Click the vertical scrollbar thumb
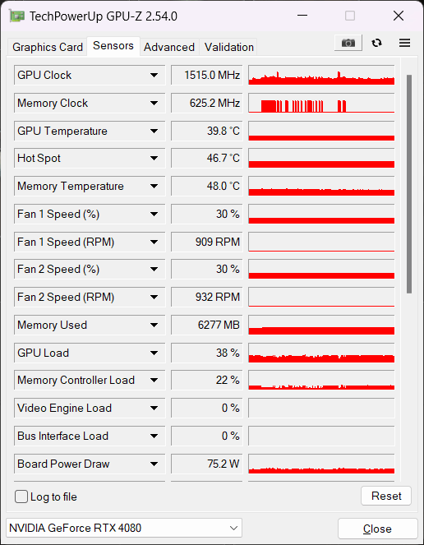The image size is (424, 545). (x=409, y=184)
